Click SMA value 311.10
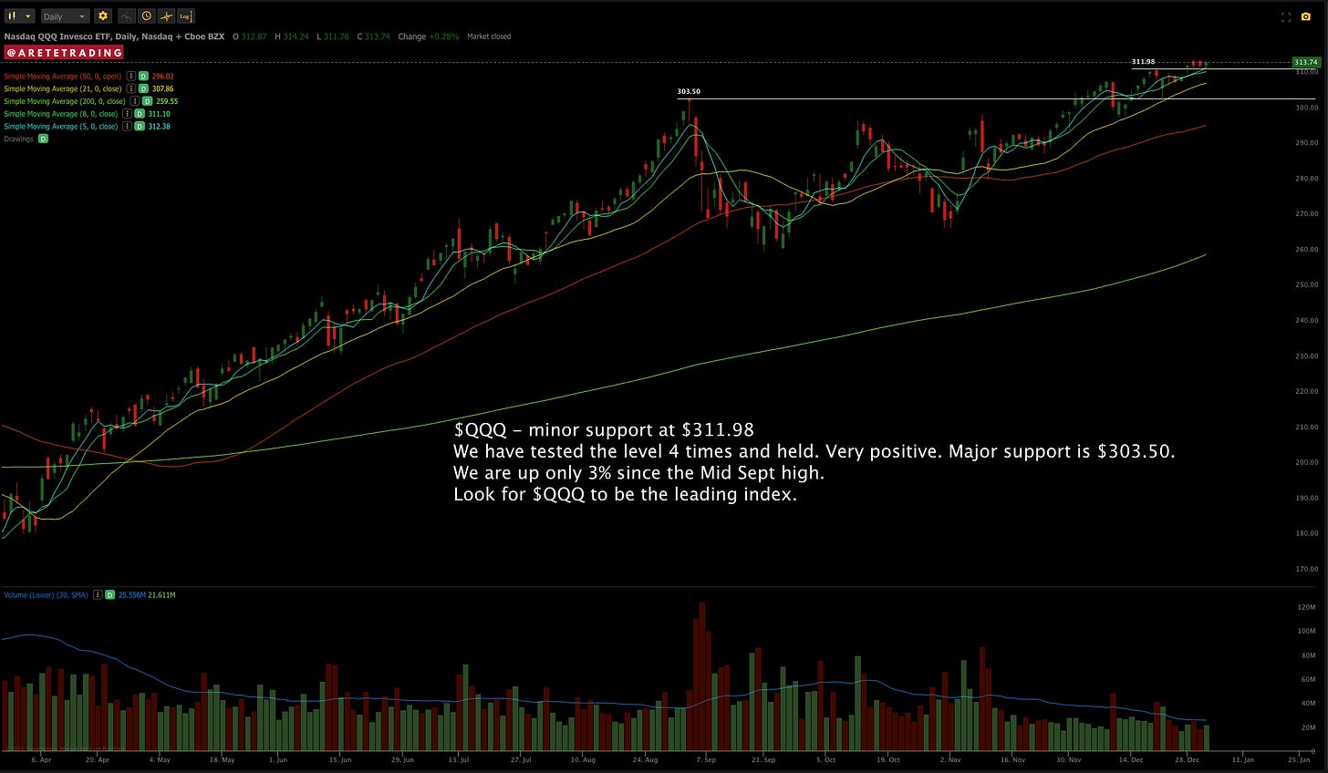The image size is (1328, 773). pyautogui.click(x=159, y=114)
